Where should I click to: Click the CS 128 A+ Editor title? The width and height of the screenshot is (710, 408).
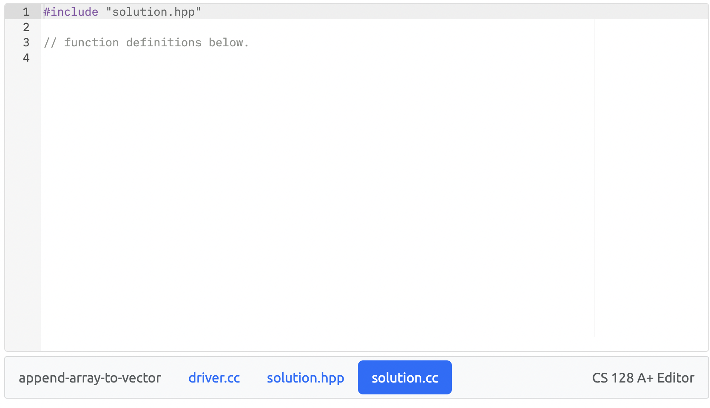(x=642, y=377)
